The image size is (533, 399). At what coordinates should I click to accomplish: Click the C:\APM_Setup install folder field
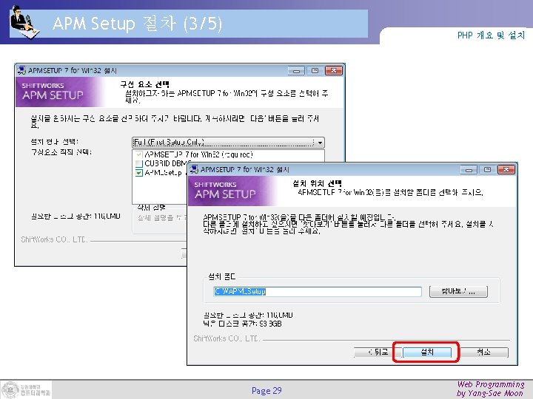(318, 291)
